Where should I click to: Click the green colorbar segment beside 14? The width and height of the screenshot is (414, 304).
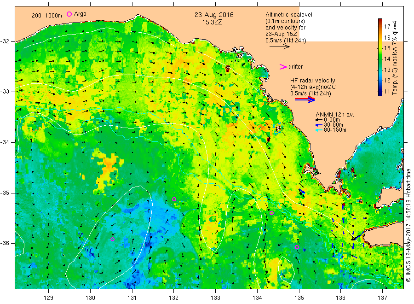(380, 58)
